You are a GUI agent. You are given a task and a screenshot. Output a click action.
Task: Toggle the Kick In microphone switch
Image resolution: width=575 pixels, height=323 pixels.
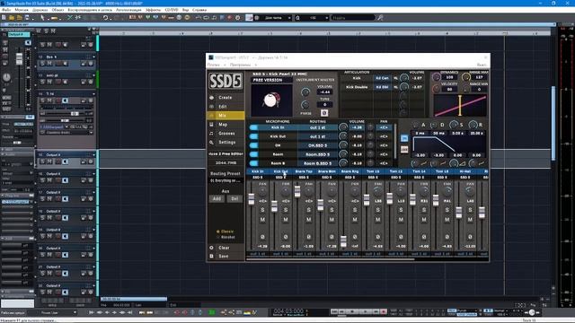(253, 127)
